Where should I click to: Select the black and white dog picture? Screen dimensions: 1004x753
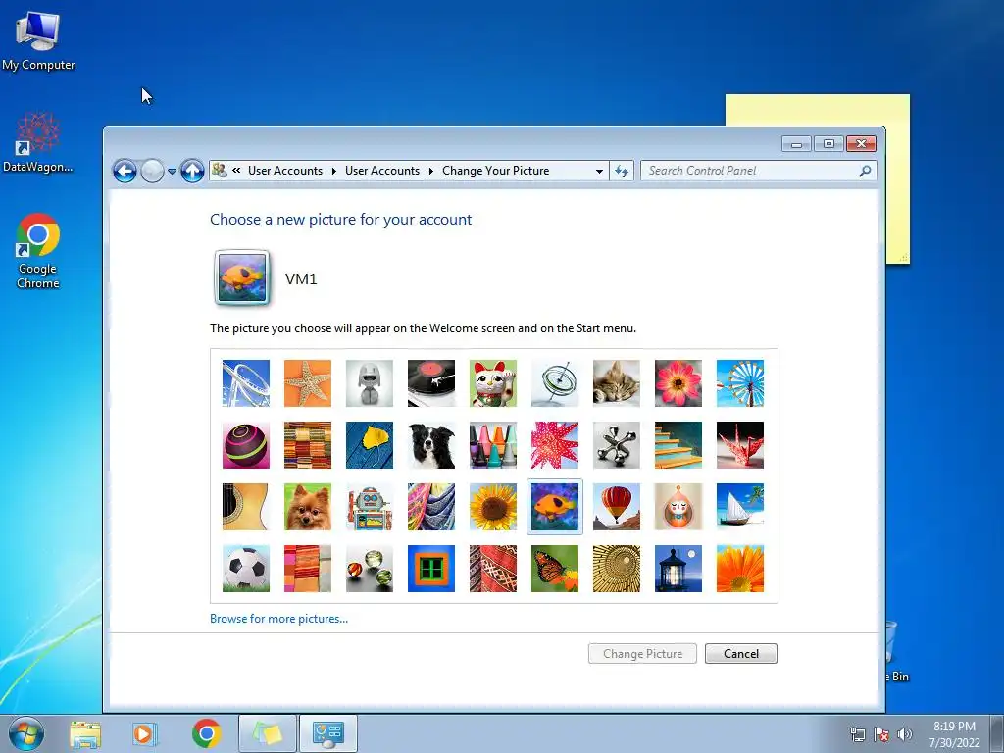click(x=431, y=445)
